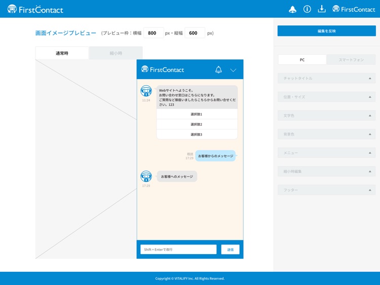Choose 選択肢1 option in chat
The height and width of the screenshot is (285, 380).
point(197,114)
